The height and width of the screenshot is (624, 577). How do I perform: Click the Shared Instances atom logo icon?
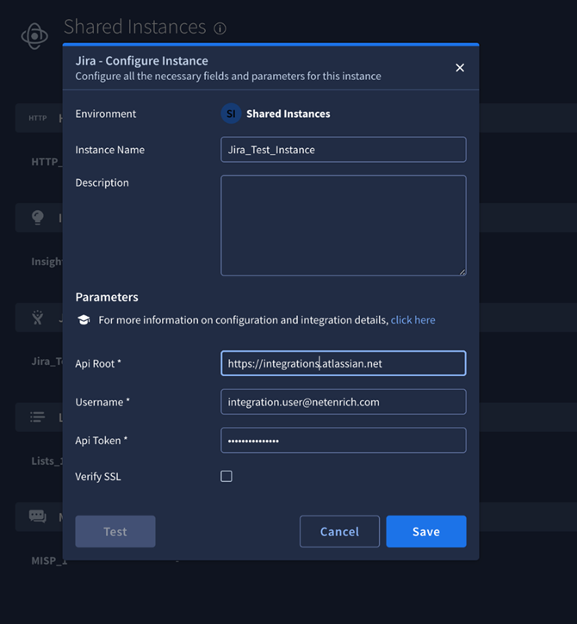34,36
